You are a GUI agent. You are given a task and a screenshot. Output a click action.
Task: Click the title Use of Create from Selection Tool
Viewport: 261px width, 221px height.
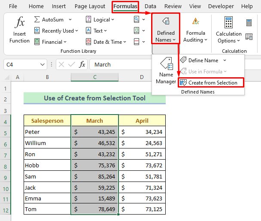(x=94, y=98)
